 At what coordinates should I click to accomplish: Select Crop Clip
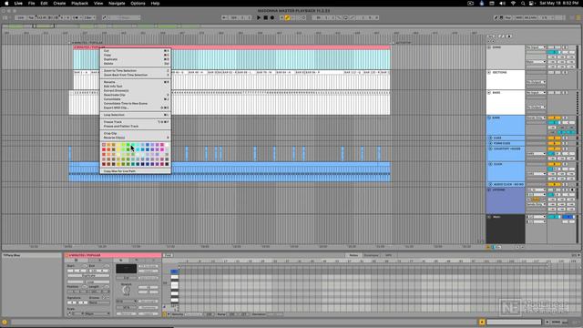[x=136, y=133]
